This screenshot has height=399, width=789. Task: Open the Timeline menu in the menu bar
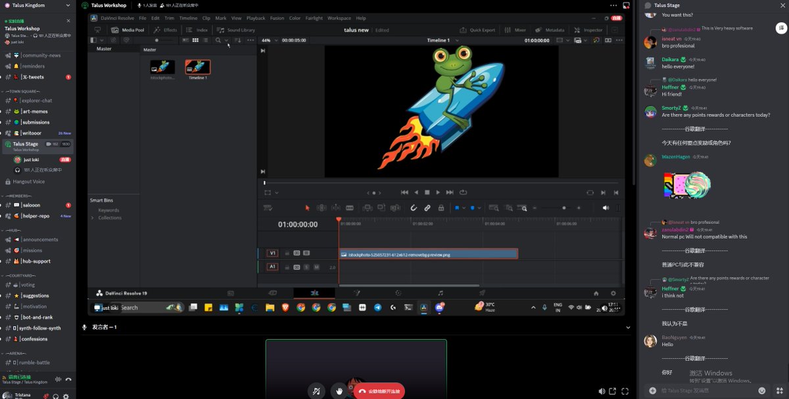[188, 18]
